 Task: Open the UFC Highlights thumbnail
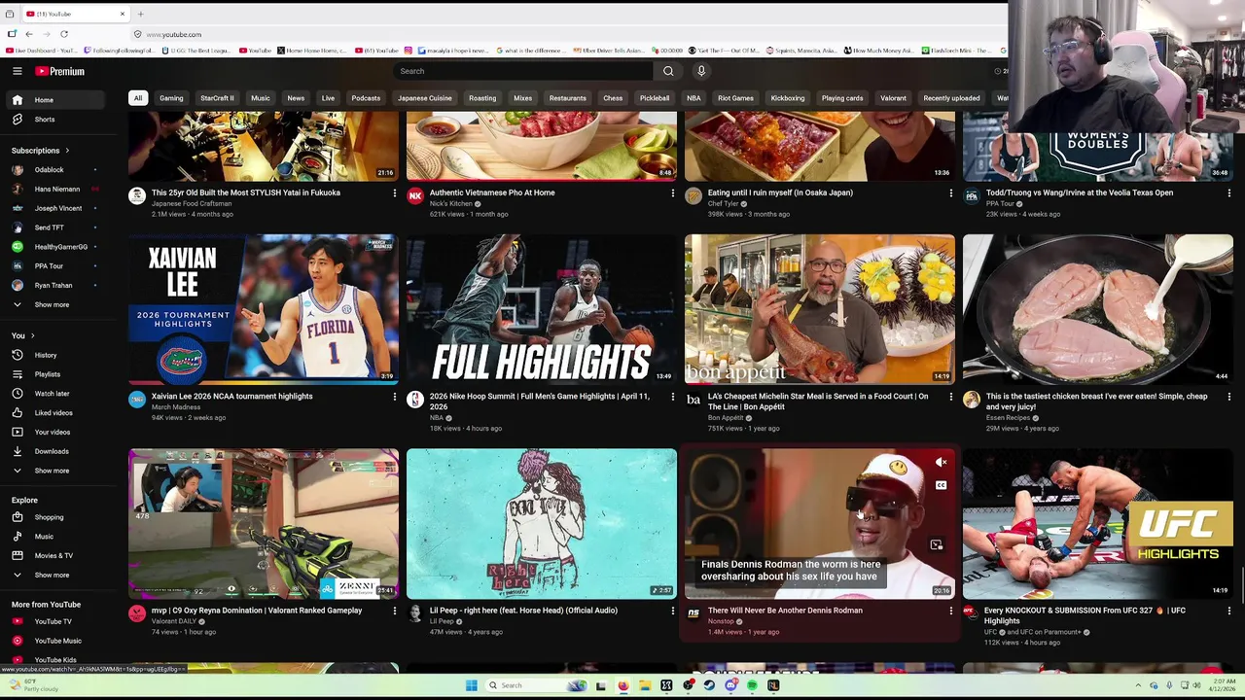1098,523
